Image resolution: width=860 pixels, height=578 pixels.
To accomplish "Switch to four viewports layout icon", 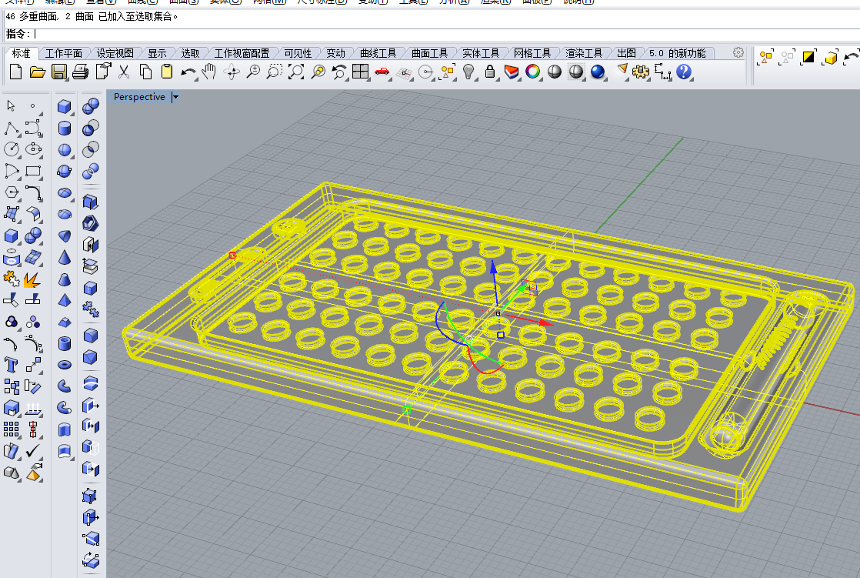I will coord(360,72).
